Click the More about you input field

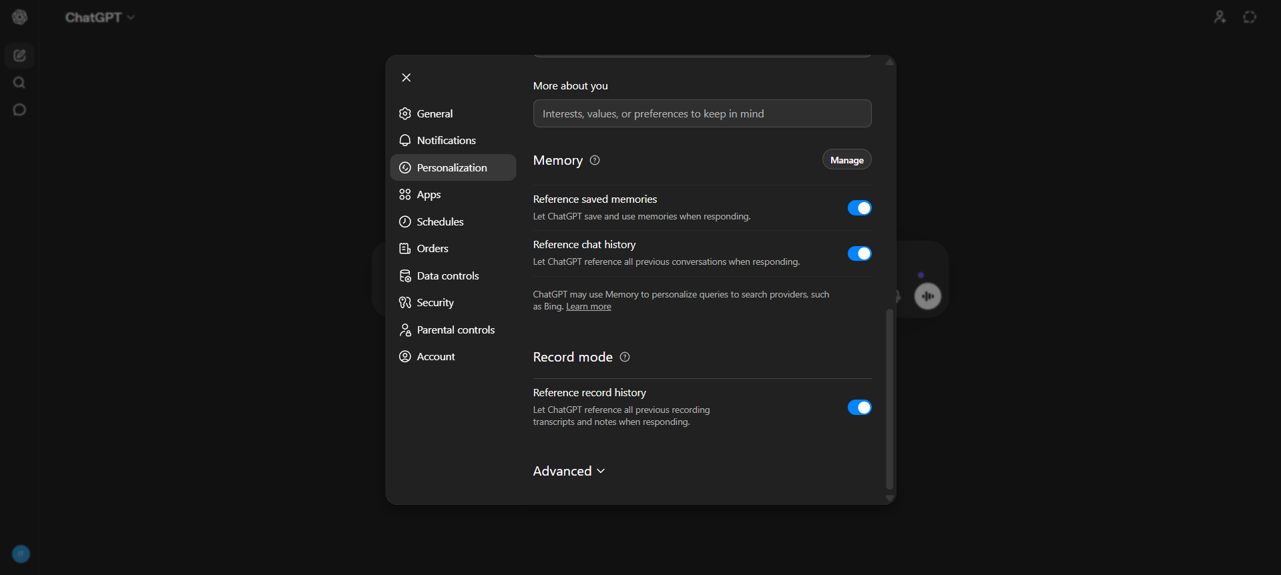tap(702, 113)
